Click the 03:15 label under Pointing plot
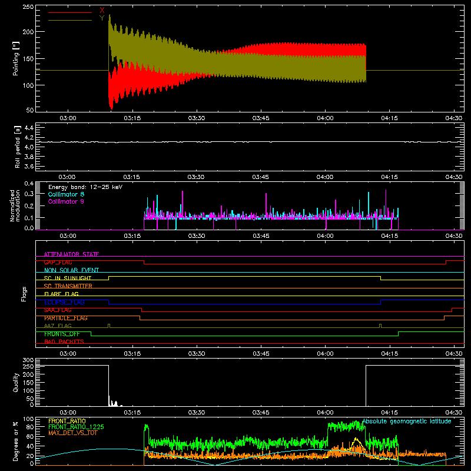471x471 pixels. [132, 118]
